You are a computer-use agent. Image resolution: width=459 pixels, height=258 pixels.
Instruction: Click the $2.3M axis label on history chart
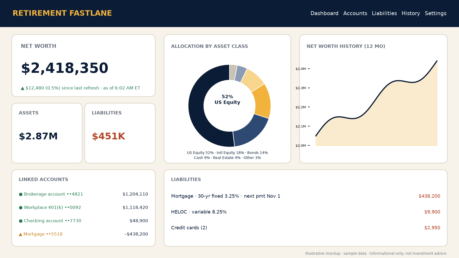(x=301, y=88)
